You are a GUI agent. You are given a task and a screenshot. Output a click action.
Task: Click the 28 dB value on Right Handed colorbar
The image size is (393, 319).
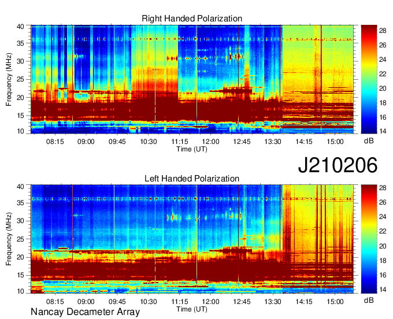pyautogui.click(x=383, y=31)
